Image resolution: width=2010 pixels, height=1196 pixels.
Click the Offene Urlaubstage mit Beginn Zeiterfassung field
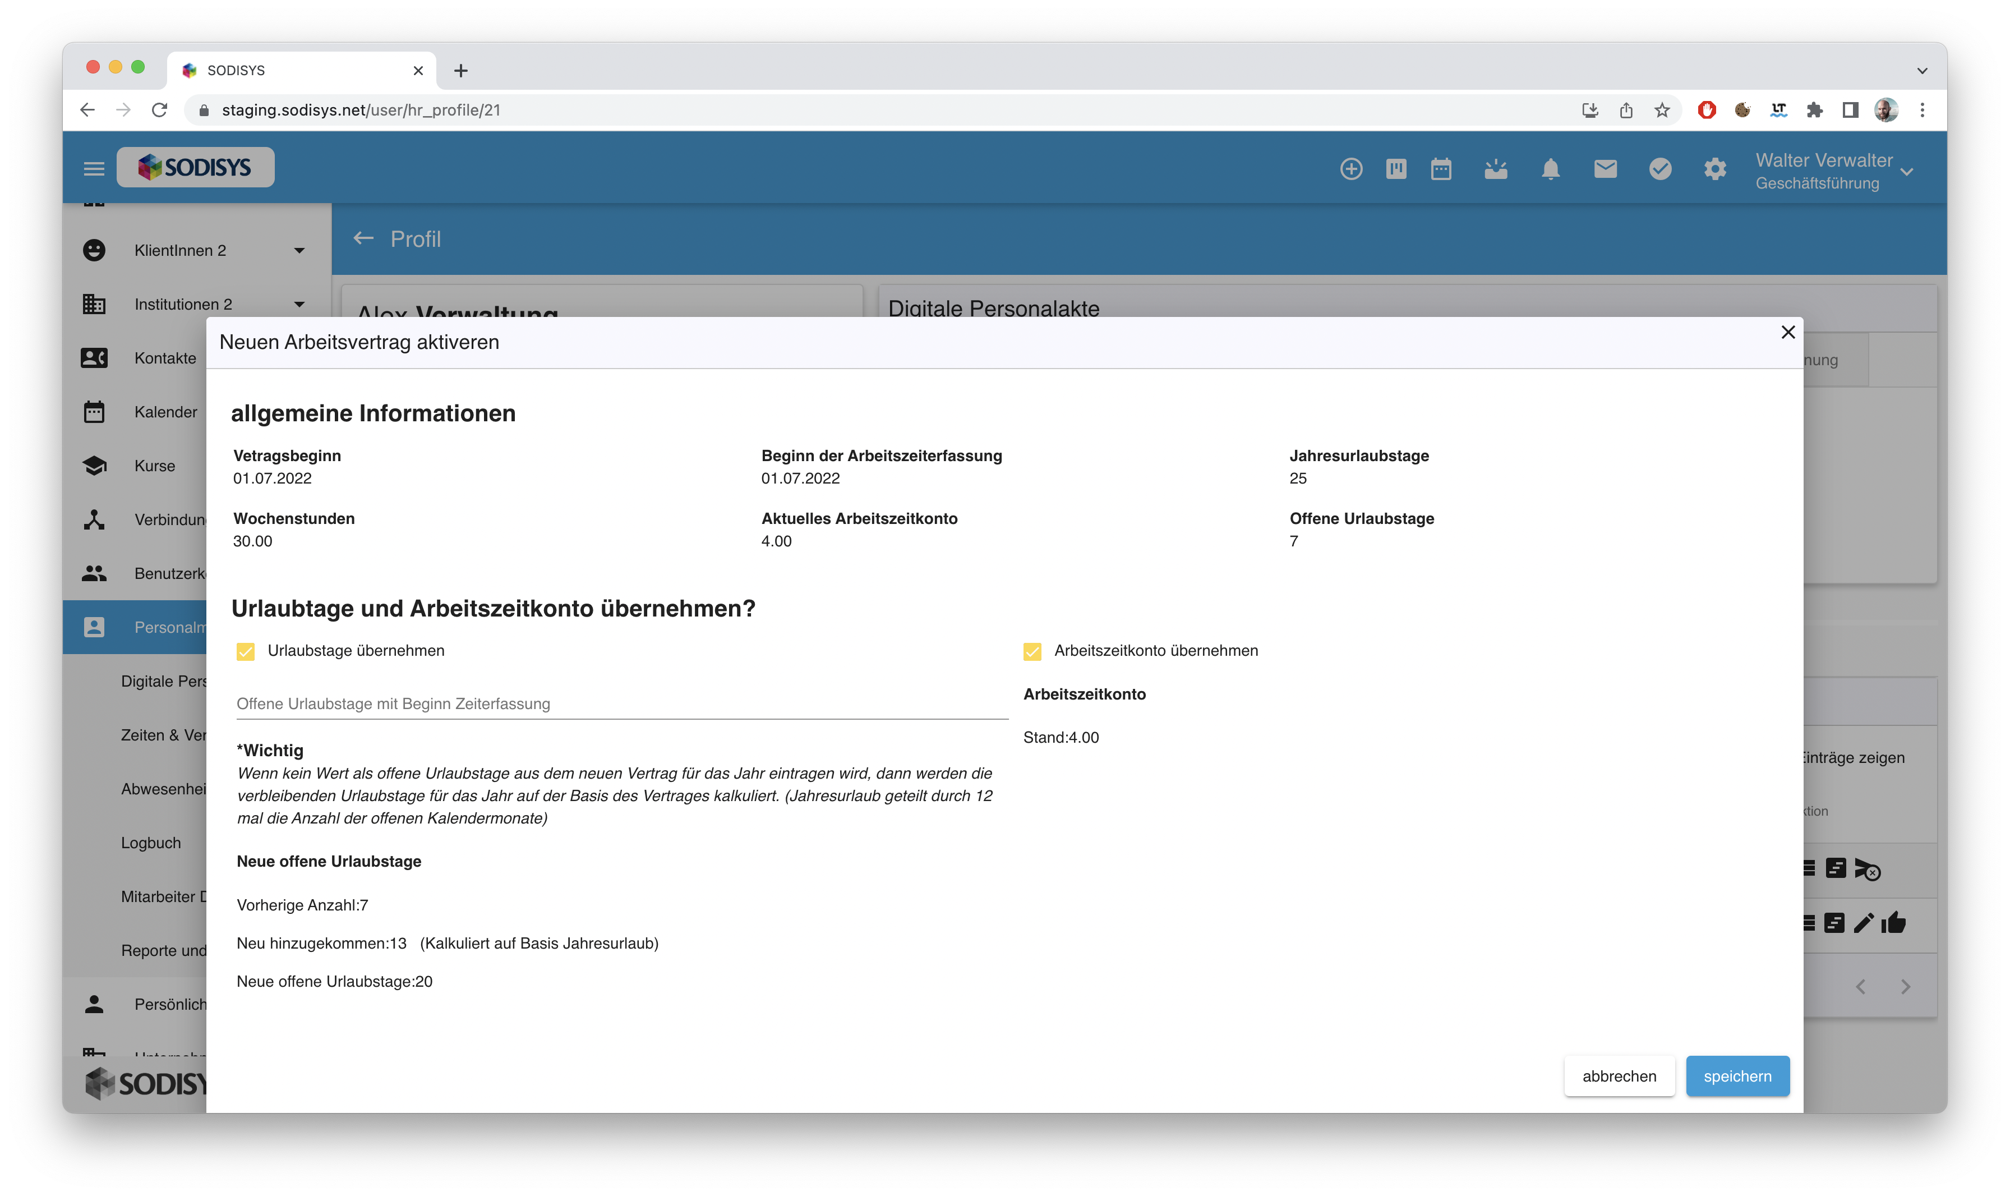(622, 703)
